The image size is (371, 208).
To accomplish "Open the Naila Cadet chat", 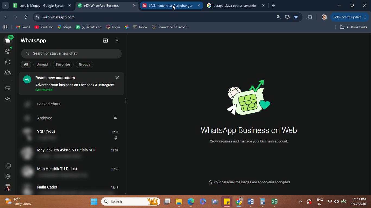I will point(71,189).
